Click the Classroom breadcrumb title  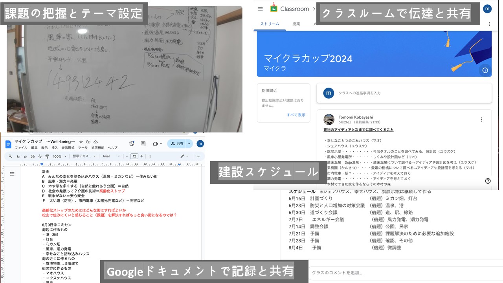pos(295,9)
